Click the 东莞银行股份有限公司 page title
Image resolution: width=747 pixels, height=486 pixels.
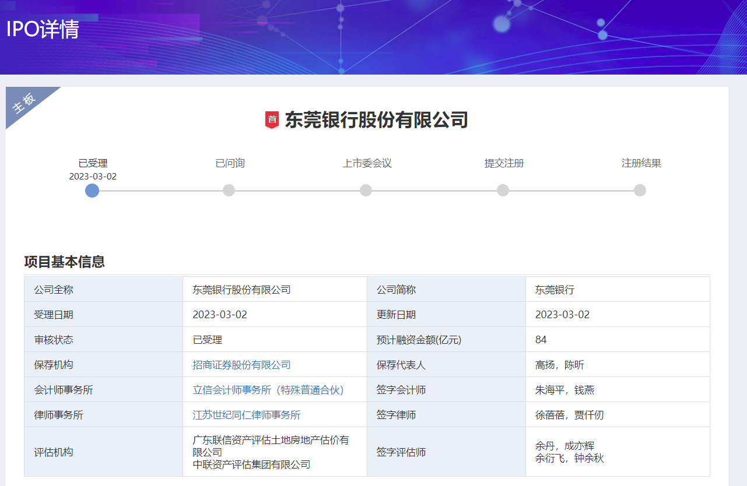[376, 120]
